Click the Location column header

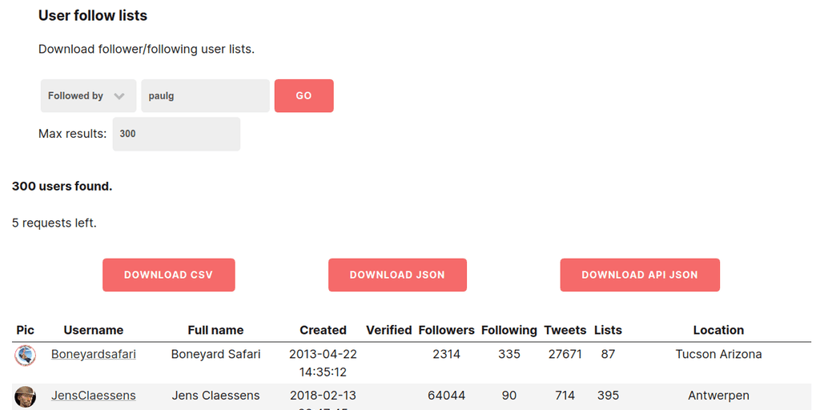point(718,330)
